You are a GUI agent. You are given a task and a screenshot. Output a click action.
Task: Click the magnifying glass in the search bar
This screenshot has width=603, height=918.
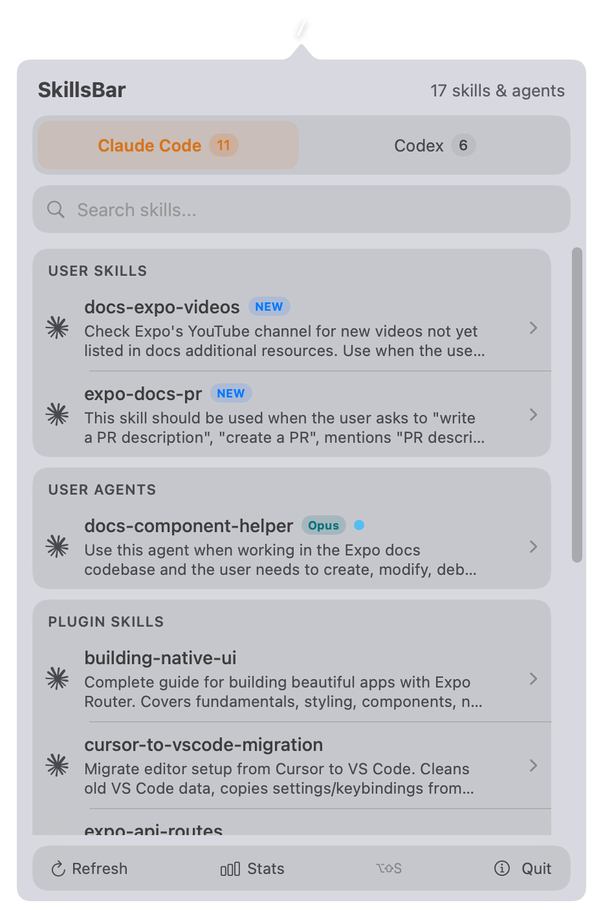click(56, 209)
